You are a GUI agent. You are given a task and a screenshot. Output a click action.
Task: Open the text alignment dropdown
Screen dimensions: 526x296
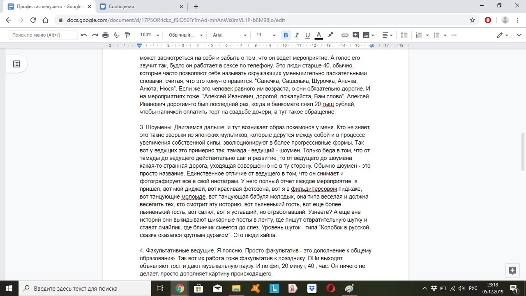click(388, 35)
